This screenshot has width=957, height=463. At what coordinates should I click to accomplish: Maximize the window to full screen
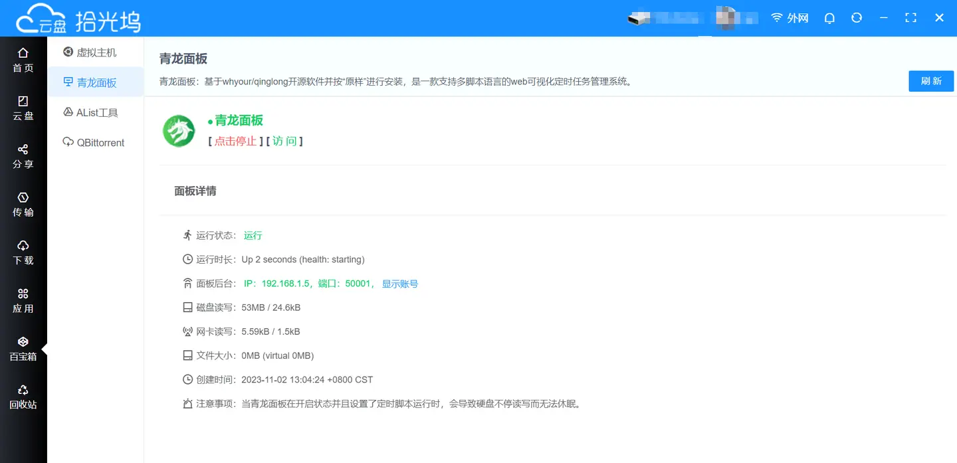tap(911, 18)
